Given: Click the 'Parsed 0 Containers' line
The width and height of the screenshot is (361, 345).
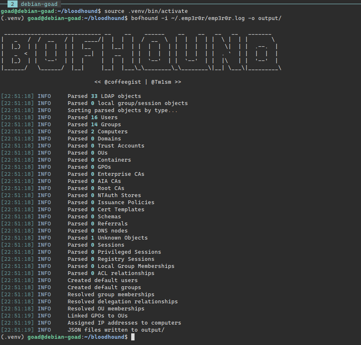Looking at the screenshot, I should coord(99,160).
